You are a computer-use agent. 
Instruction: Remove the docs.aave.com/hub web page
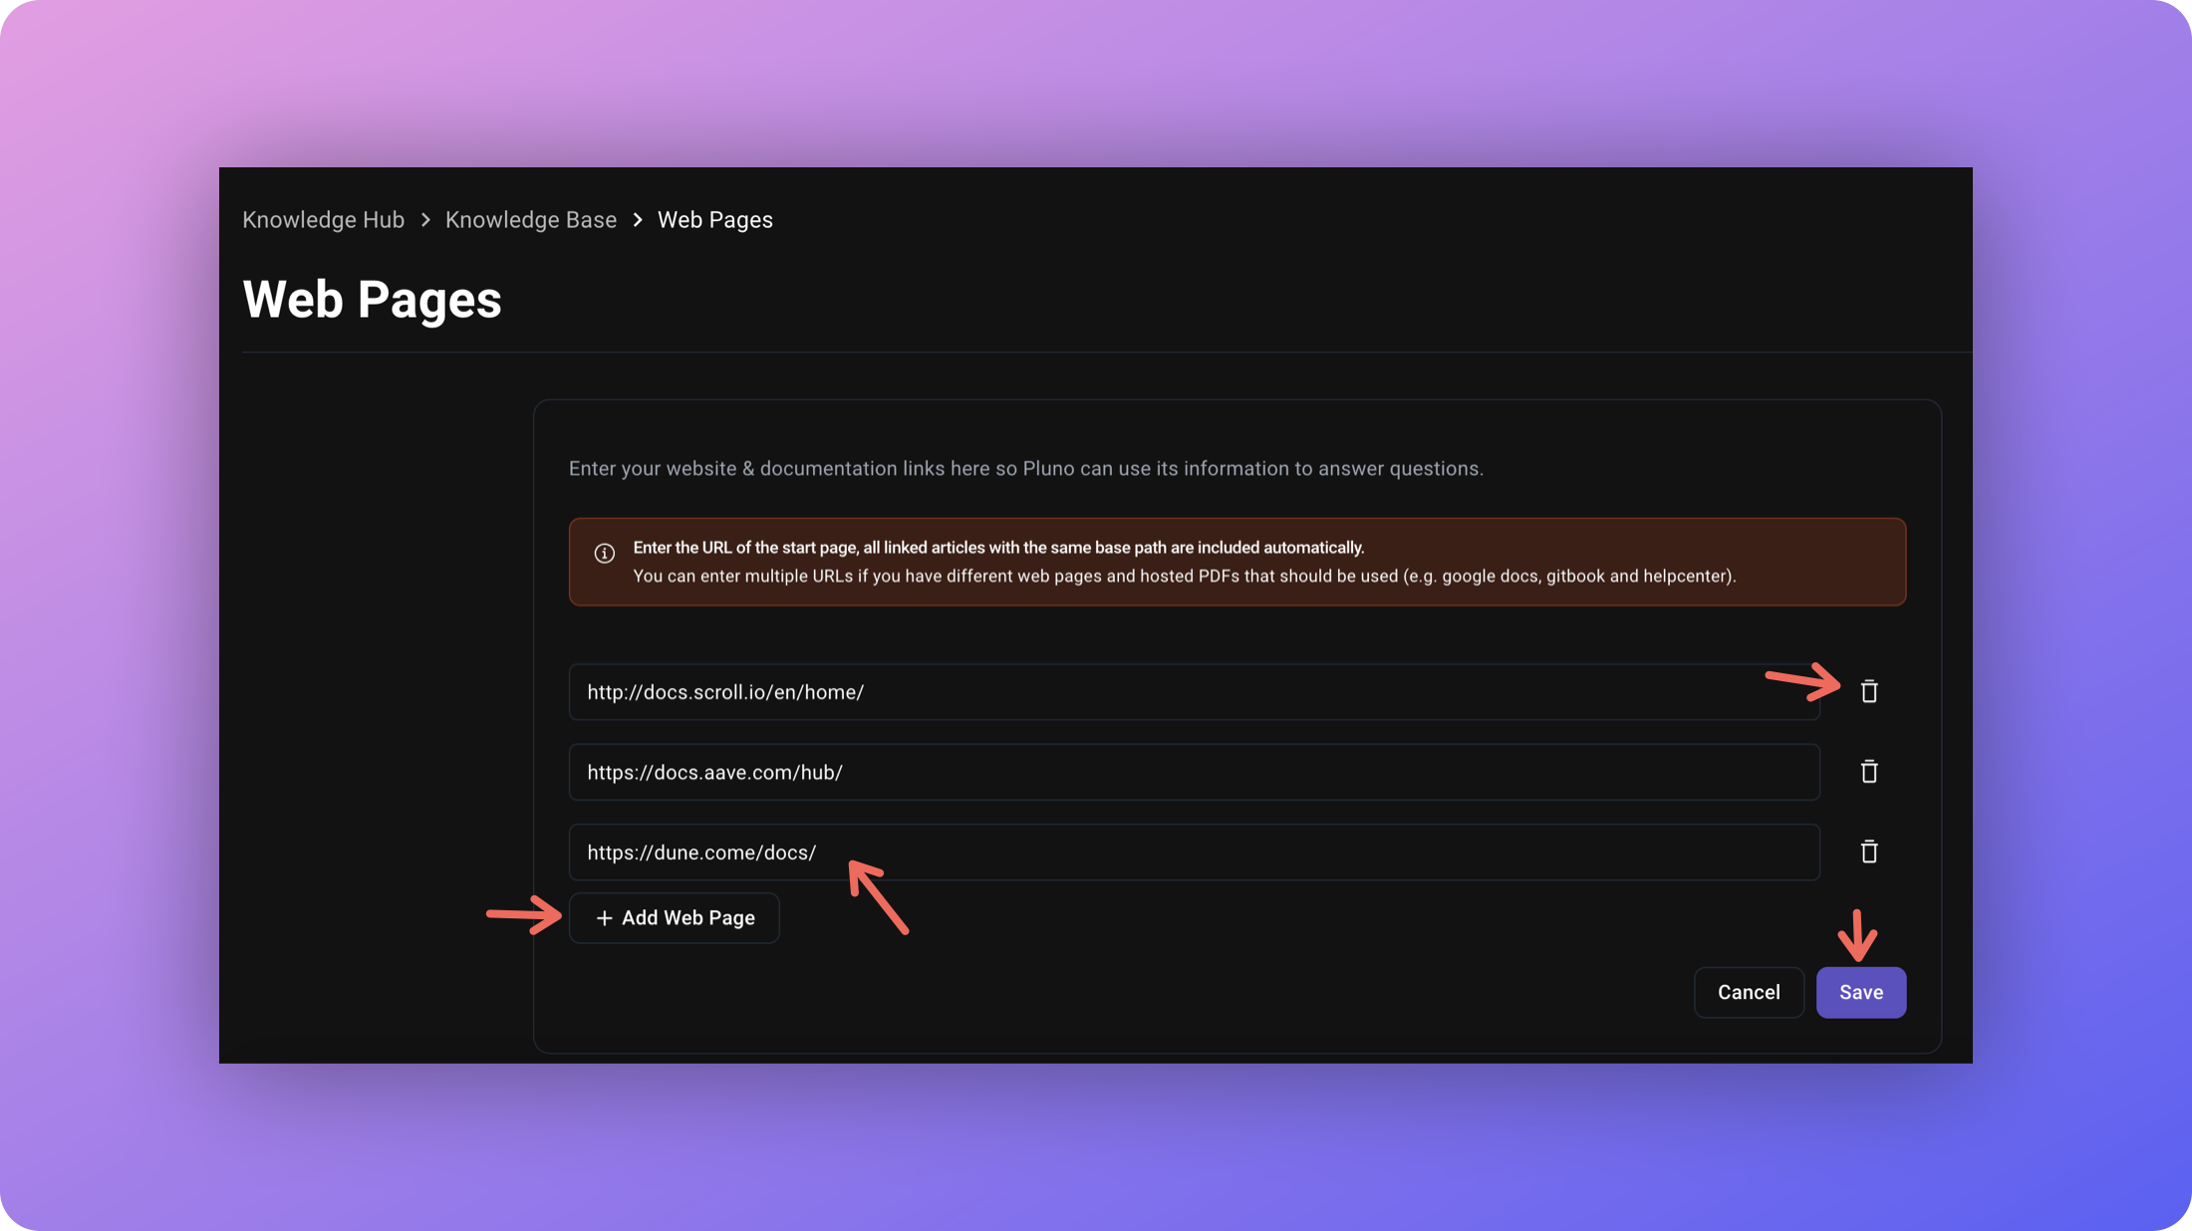click(x=1868, y=772)
